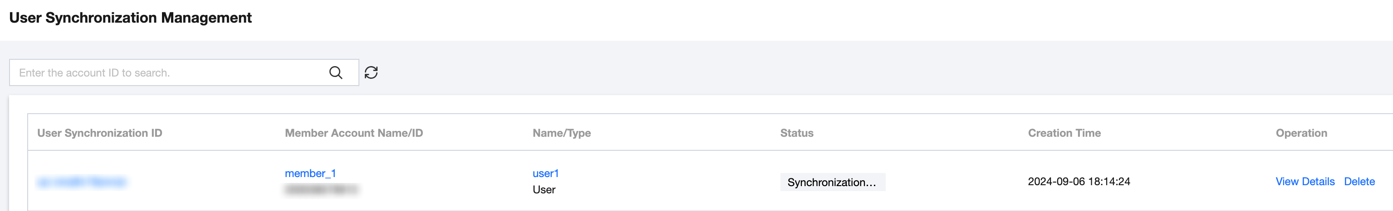This screenshot has height=211, width=1393.
Task: Click View Details for user1
Action: pos(1305,182)
